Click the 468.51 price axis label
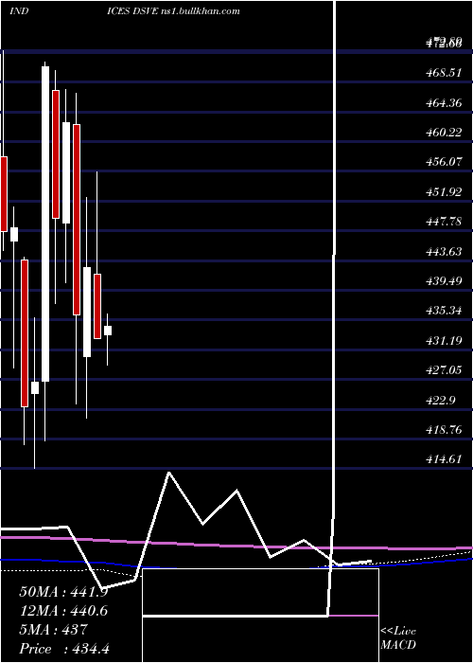This screenshot has height=663, width=473. 444,73
